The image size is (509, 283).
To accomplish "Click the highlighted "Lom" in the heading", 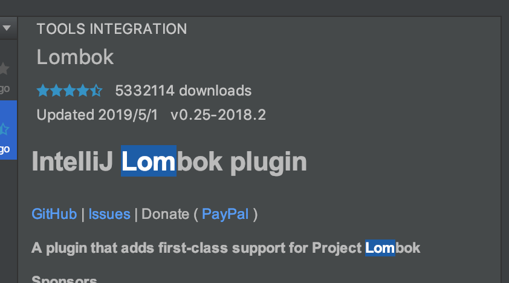I will coord(148,161).
